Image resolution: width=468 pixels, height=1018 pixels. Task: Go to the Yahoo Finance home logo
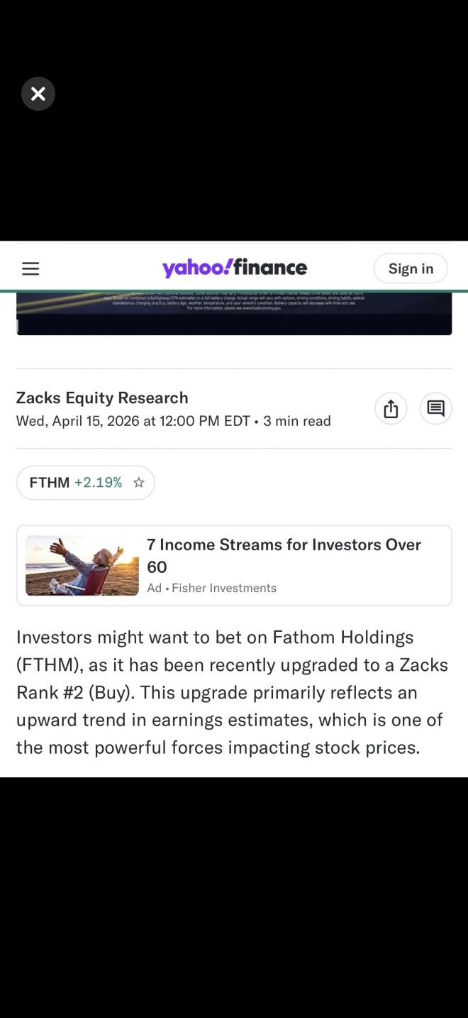234,268
